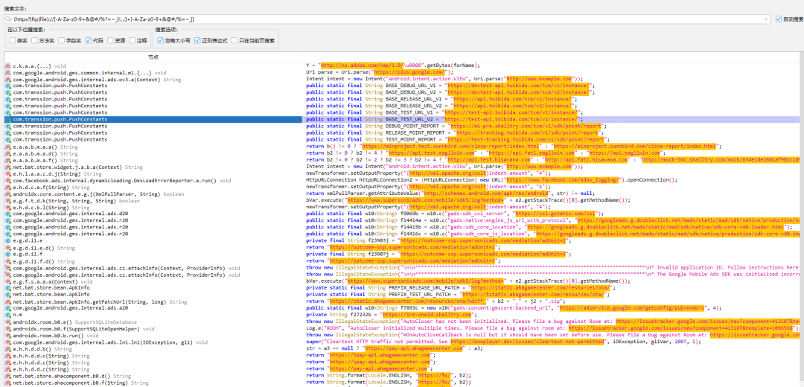This screenshot has height=387, width=804.
Task: Toggle the 正则表达式 regex option
Action: [197, 40]
